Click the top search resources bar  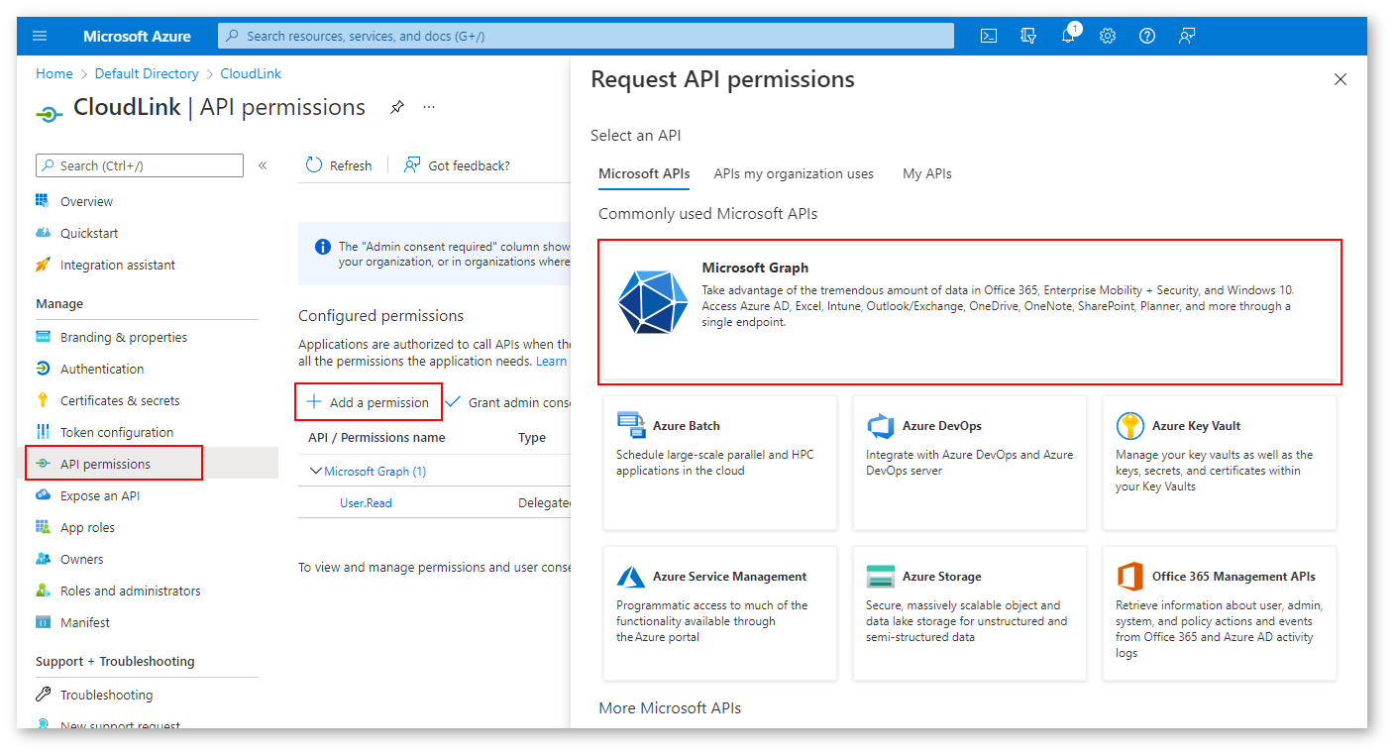[x=586, y=36]
